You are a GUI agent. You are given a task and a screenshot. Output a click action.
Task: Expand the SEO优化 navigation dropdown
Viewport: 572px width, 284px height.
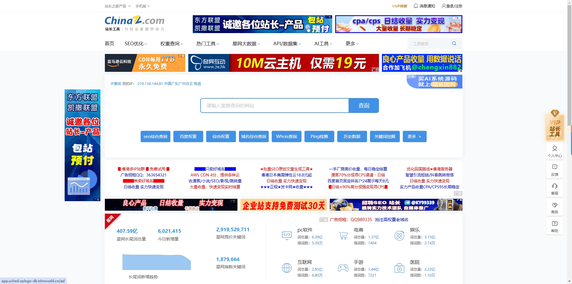point(136,44)
